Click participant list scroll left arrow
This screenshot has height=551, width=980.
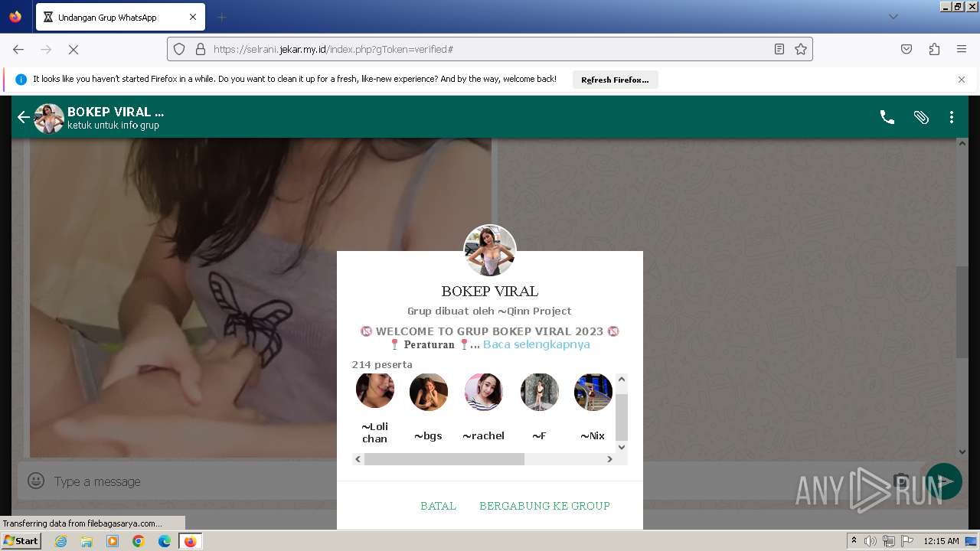tap(358, 459)
